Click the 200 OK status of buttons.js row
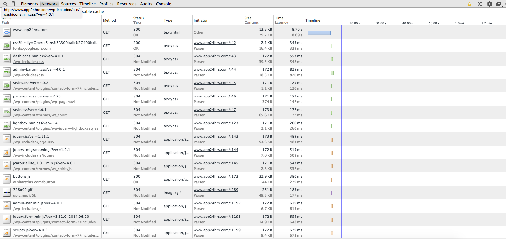 click(x=147, y=179)
